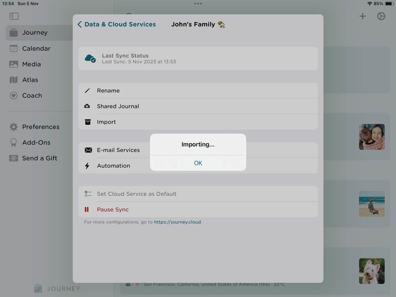Viewport: 396px width, 297px height.
Task: Select the Atlas map icon in sidebar
Action: click(x=14, y=80)
